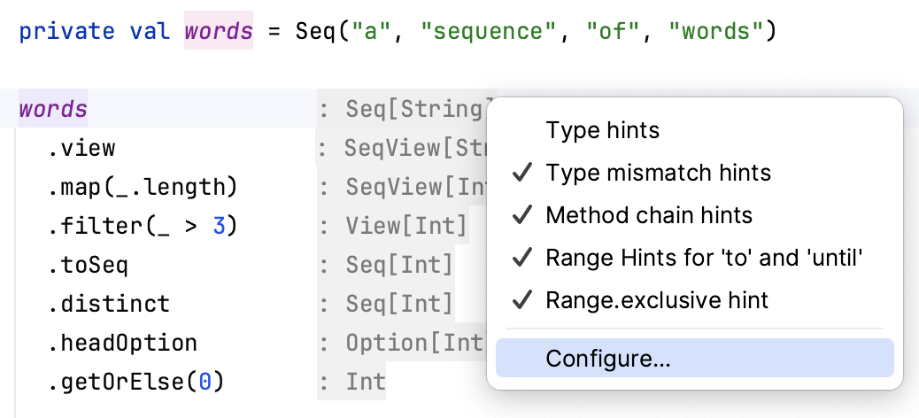Click the checkmark beside Type mismatch hints

coord(521,173)
